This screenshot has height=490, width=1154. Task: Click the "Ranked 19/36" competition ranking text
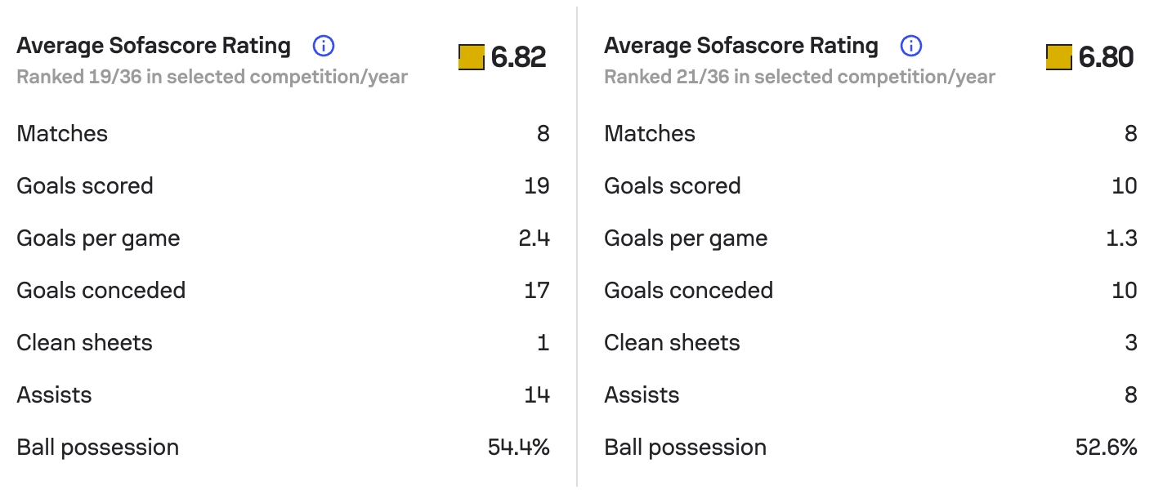[212, 78]
